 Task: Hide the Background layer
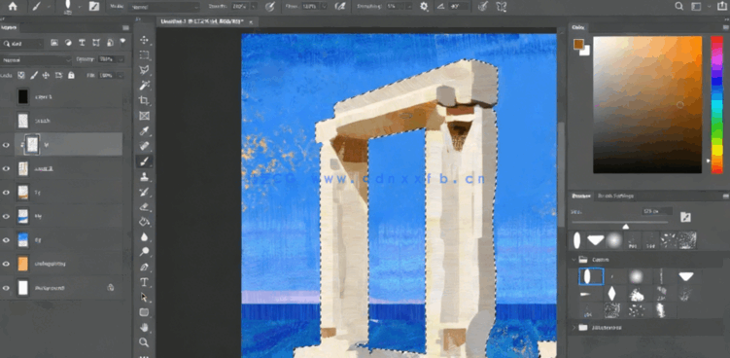click(6, 288)
